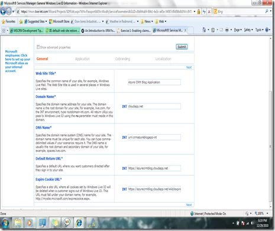Click the top Next link
Screen dimensions: 275x231
[x=189, y=67]
